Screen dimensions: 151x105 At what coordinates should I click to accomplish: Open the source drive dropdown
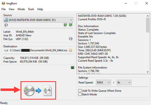pyautogui.click(x=38, y=20)
